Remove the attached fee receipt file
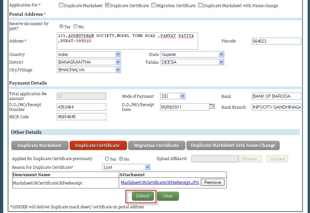 212,183
